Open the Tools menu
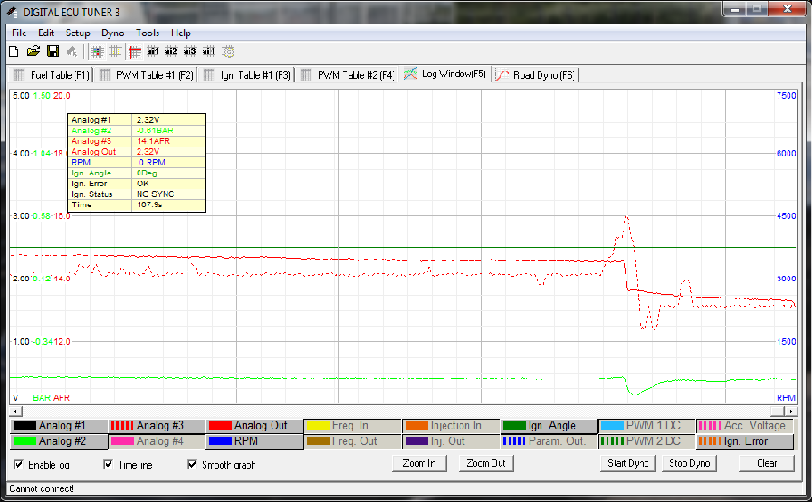This screenshot has height=502, width=812. coord(148,33)
